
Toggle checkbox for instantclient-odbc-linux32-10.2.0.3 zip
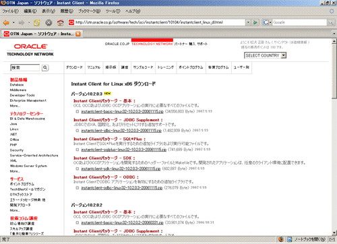click(78, 188)
